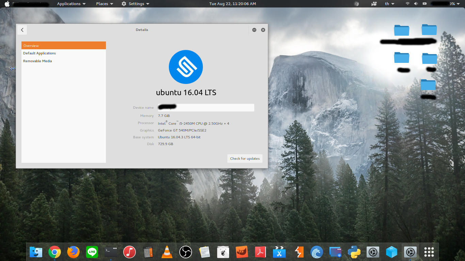Launch the Python dock icon
Image resolution: width=465 pixels, height=261 pixels.
point(354,252)
